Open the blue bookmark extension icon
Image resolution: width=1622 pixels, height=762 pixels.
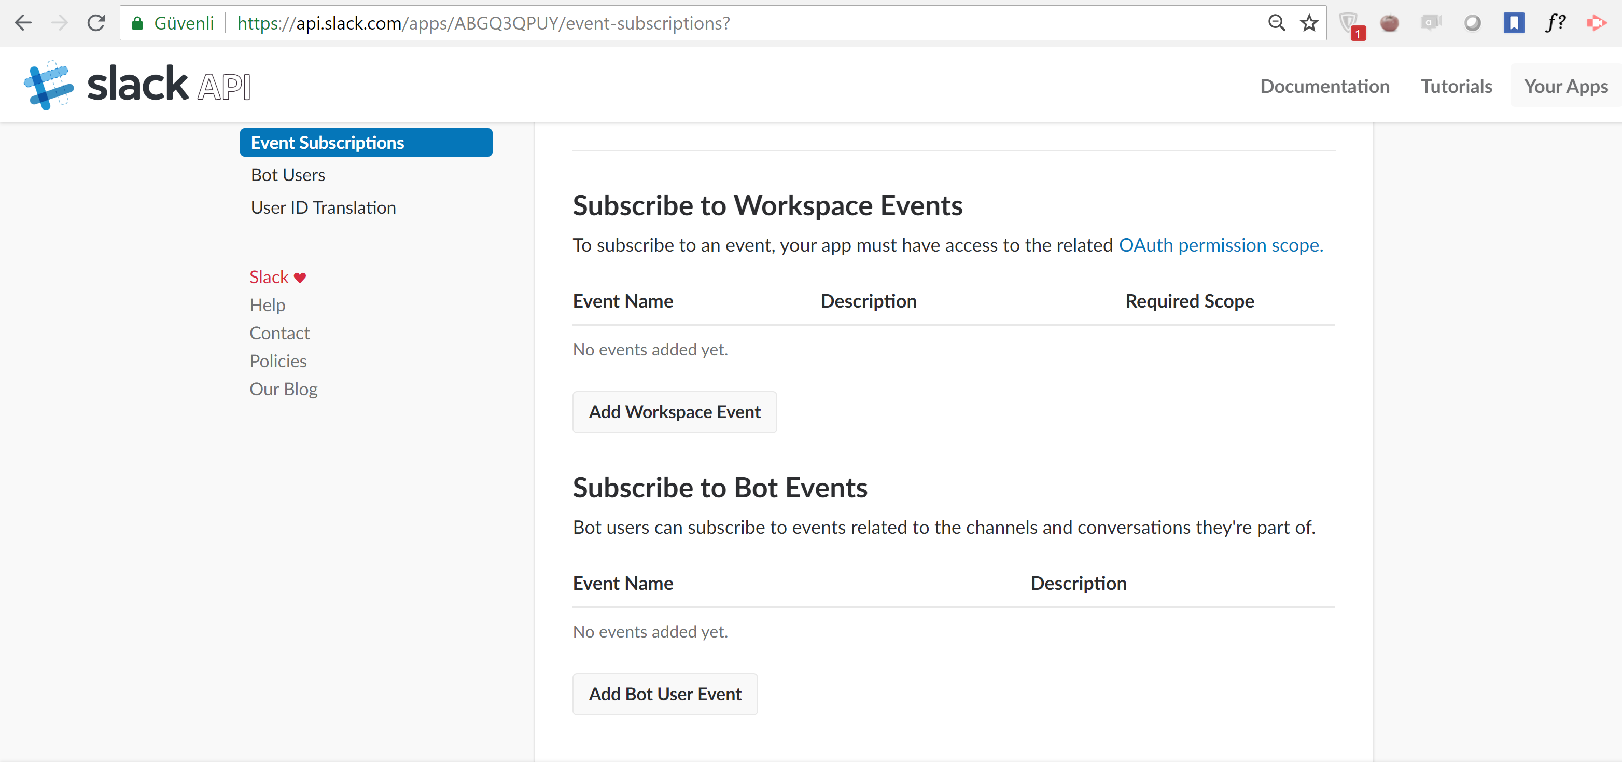click(x=1514, y=23)
